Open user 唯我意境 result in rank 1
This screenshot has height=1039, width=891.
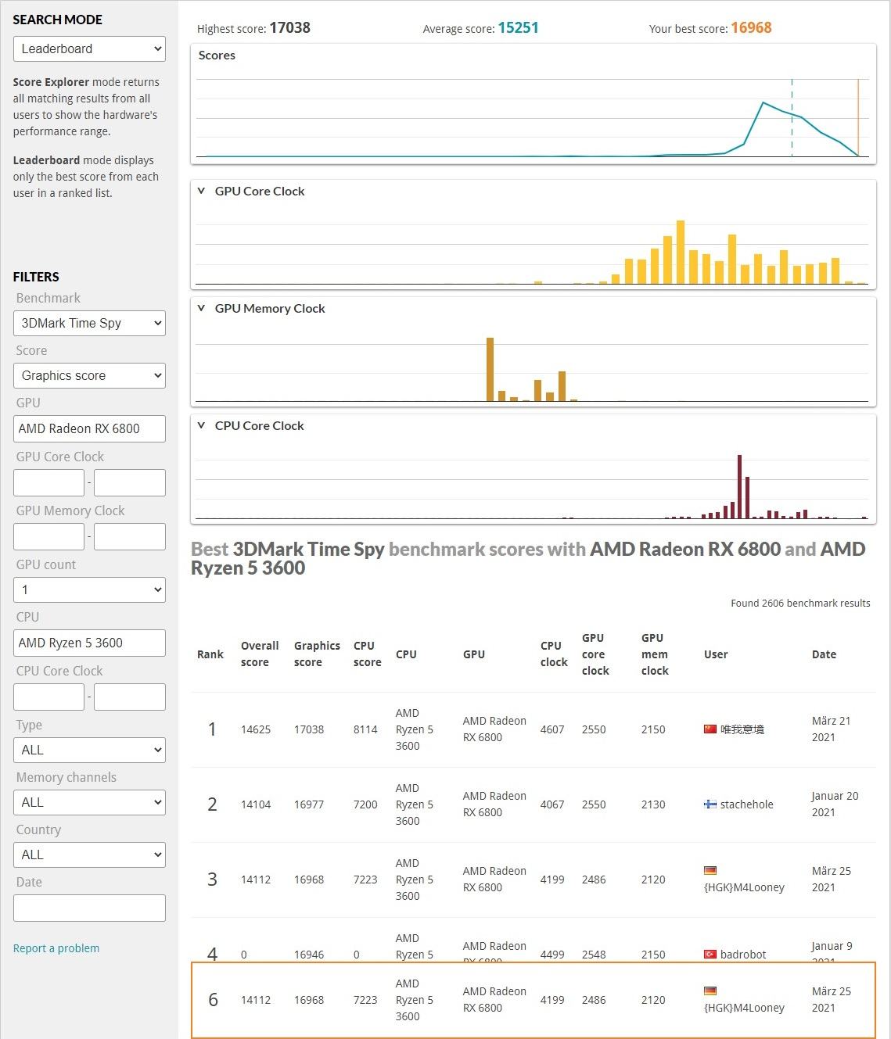click(742, 729)
